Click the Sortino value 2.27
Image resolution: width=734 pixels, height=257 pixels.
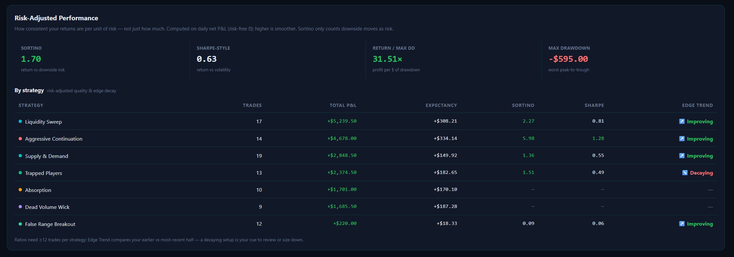coord(528,121)
